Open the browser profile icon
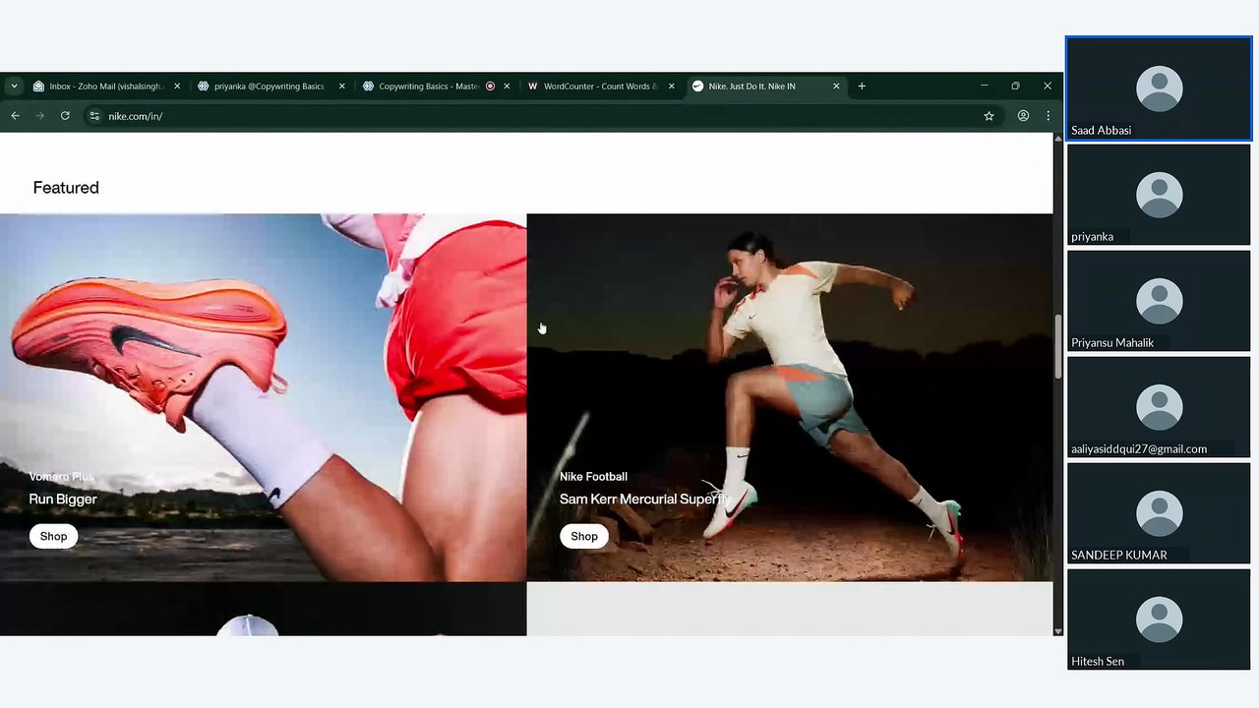Image resolution: width=1259 pixels, height=708 pixels. (1023, 116)
